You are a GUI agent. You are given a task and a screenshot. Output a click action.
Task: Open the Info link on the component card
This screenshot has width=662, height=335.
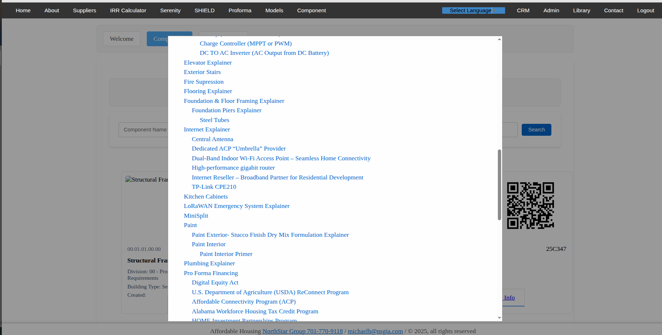pos(509,297)
